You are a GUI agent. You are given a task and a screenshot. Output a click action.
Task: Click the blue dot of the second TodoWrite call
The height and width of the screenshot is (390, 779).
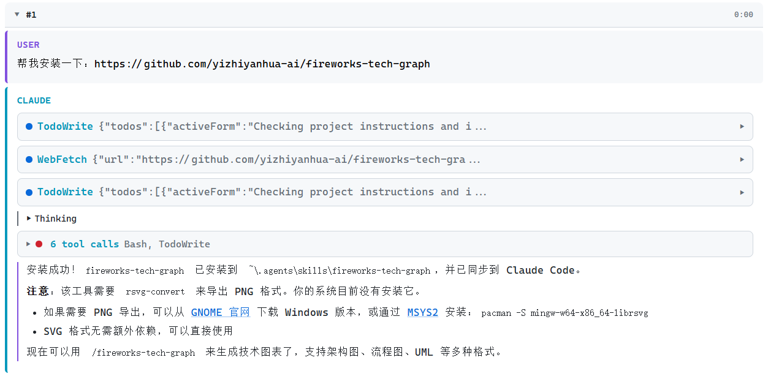click(x=29, y=192)
